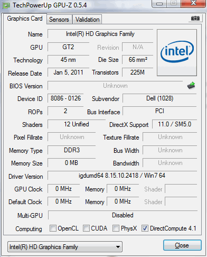Image resolution: width=207 pixels, height=257 pixels.
Task: Click the Device ID 8086 - 0126 field
Action: (x=65, y=98)
